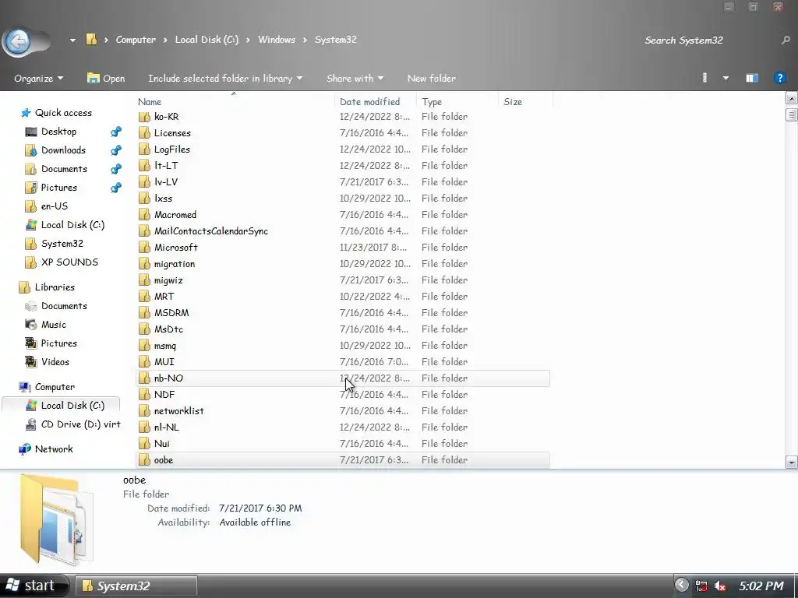
Task: Select the msmq folder icon
Action: (x=144, y=346)
